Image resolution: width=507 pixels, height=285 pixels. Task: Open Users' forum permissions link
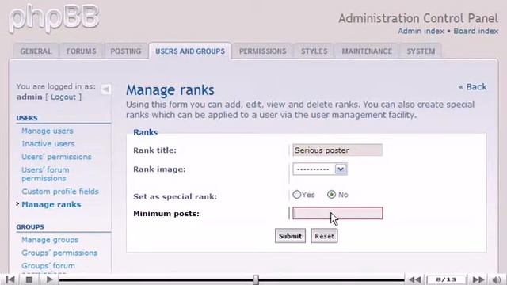45,174
